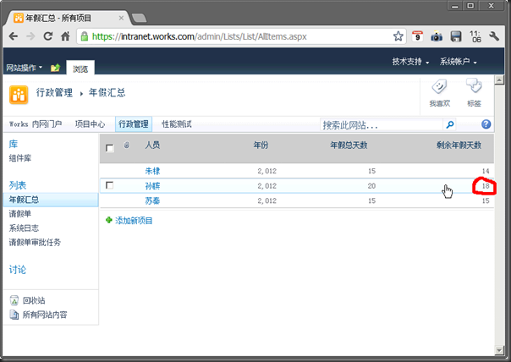Click the 添加新项目 link
Image resolution: width=511 pixels, height=362 pixels.
134,220
